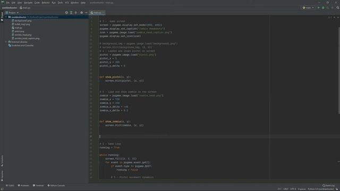Open the Window menu
Image resolution: width=340 pixels, height=191 pixels.
(x=75, y=3)
